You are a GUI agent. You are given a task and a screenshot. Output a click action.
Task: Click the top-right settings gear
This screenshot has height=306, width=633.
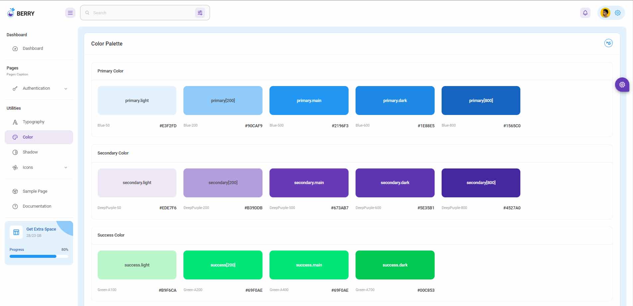[x=618, y=13]
